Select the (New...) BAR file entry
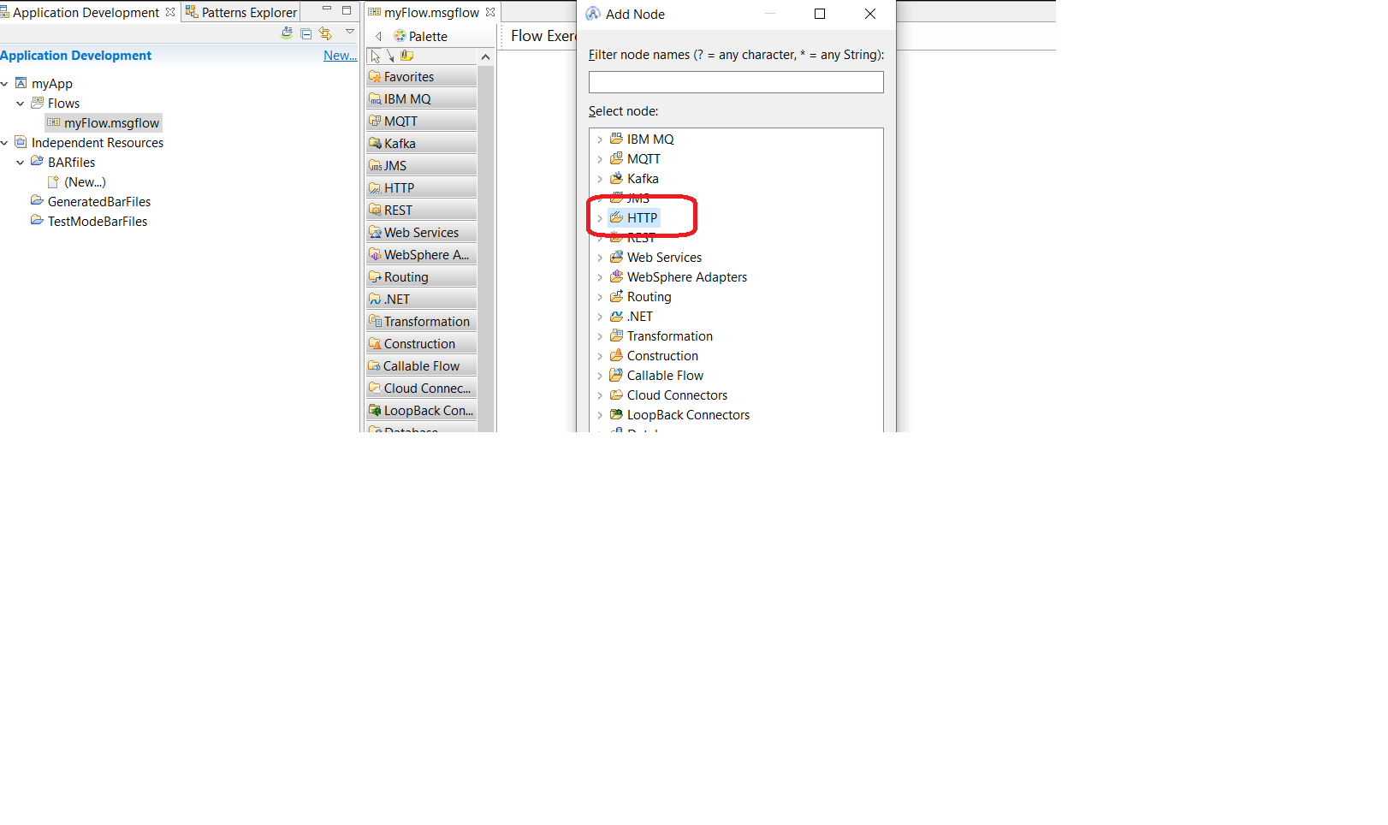 tap(77, 182)
